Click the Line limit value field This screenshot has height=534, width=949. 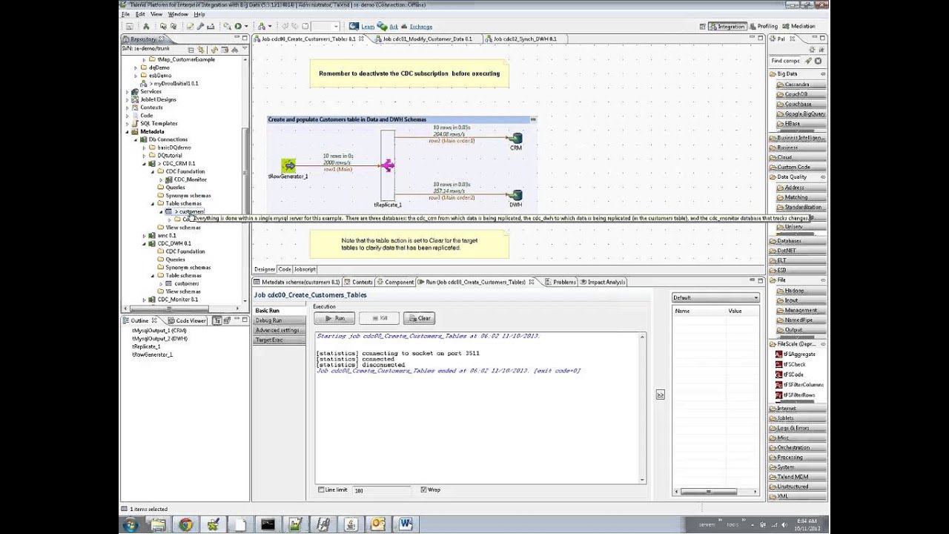[382, 490]
